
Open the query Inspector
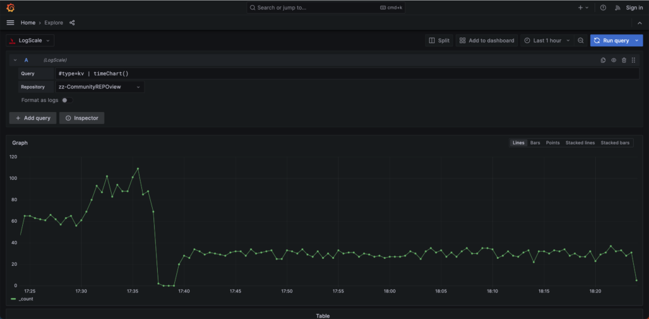82,118
